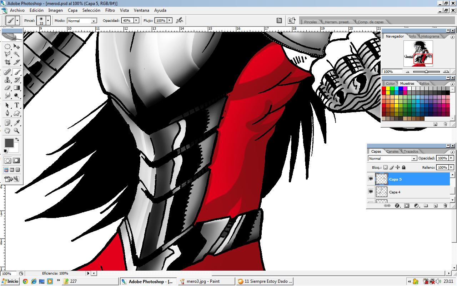Create a new layer icon
This screenshot has height=286, width=457.
click(436, 206)
